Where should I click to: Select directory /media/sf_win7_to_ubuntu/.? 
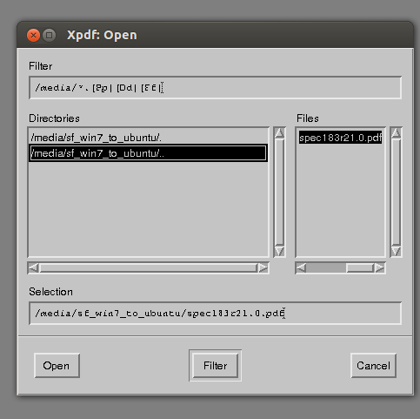point(149,138)
